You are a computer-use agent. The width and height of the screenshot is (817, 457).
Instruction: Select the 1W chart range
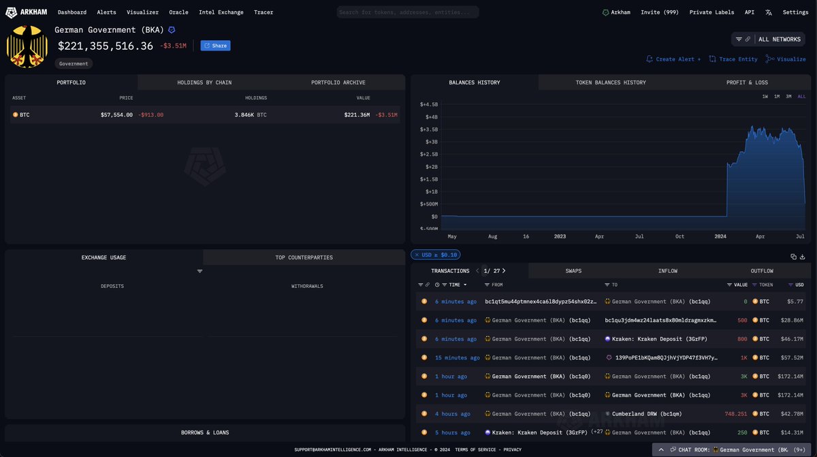765,97
